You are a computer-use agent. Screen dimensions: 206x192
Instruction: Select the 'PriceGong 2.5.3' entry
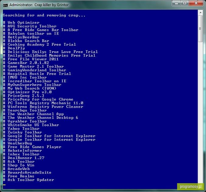(23, 96)
